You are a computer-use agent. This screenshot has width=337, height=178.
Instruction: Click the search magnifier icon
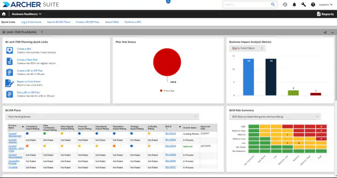[x=273, y=5]
